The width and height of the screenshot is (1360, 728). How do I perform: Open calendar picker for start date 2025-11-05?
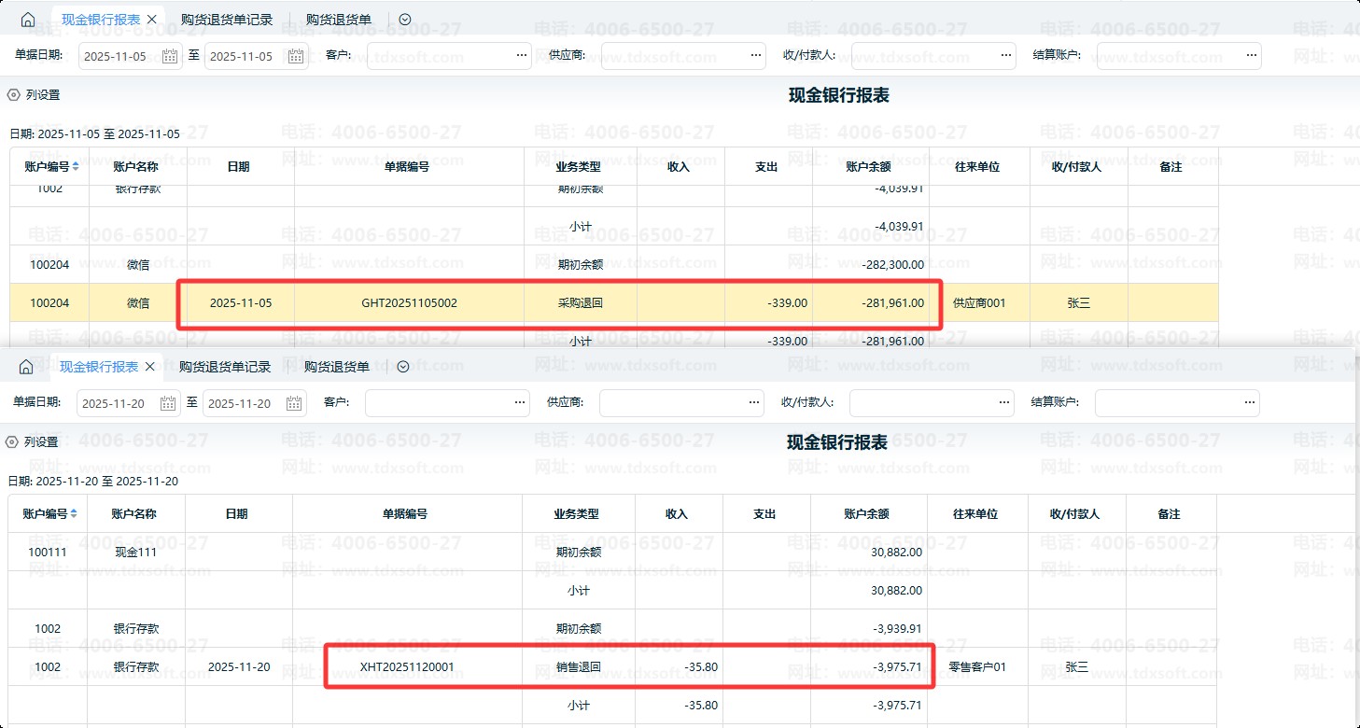170,56
